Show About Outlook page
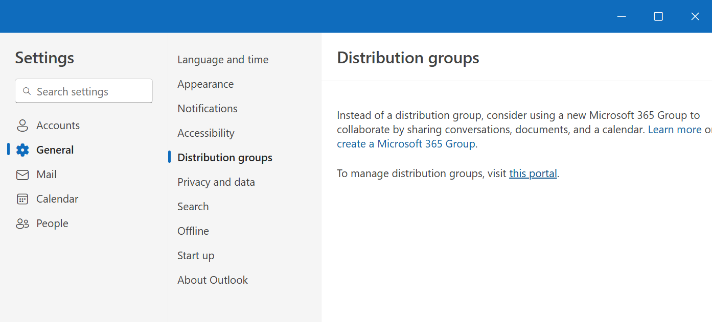Viewport: 712px width, 322px height. tap(213, 280)
